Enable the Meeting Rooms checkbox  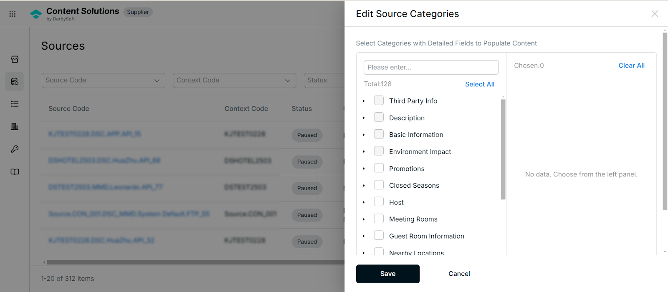[379, 219]
